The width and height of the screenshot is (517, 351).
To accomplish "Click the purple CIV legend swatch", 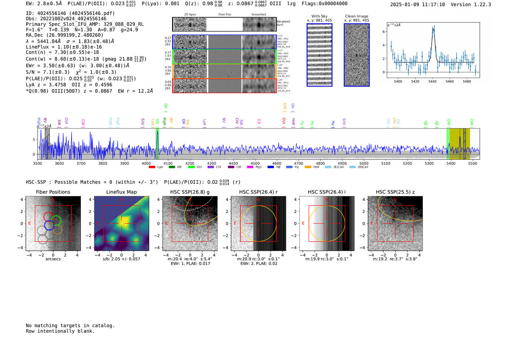I will (x=211, y=167).
